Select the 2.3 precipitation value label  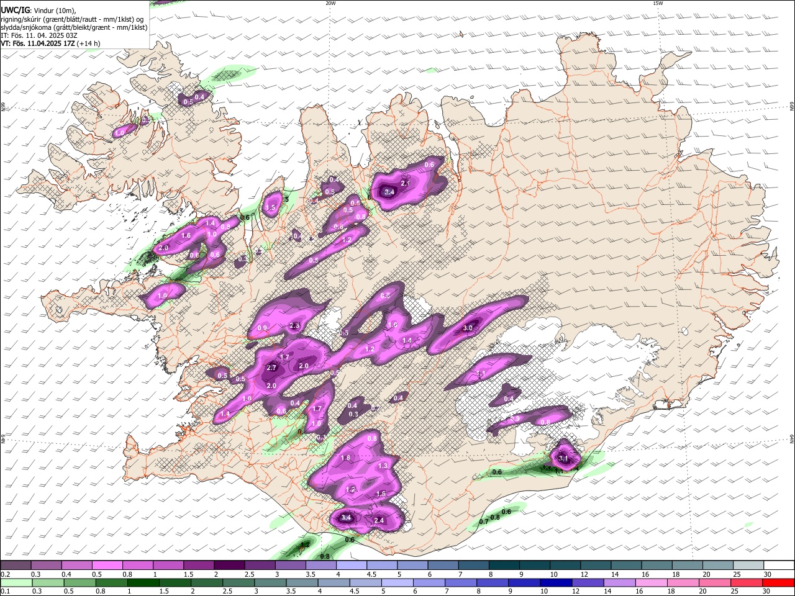click(295, 325)
